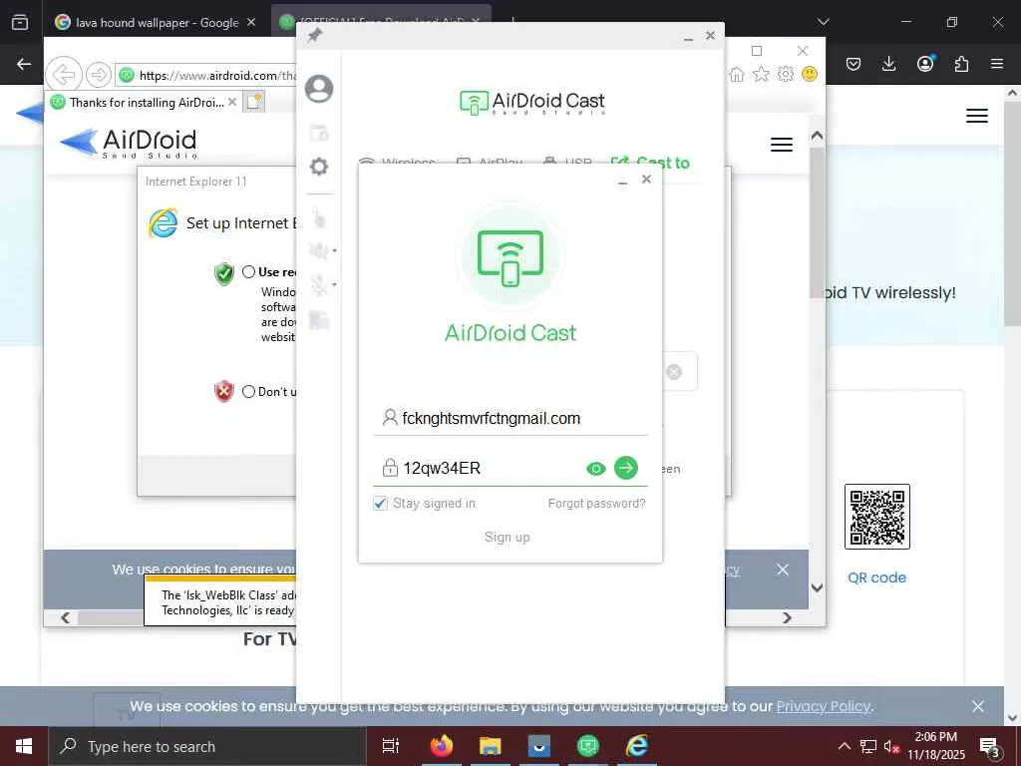Open Firefox view recent browsing button
This screenshot has width=1021, height=766.
point(20,22)
